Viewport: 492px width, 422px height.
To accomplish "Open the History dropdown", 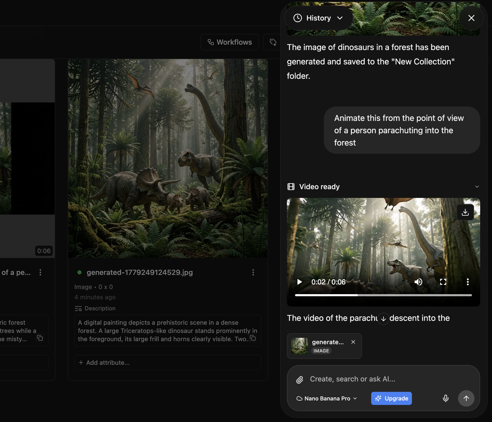I will [318, 18].
